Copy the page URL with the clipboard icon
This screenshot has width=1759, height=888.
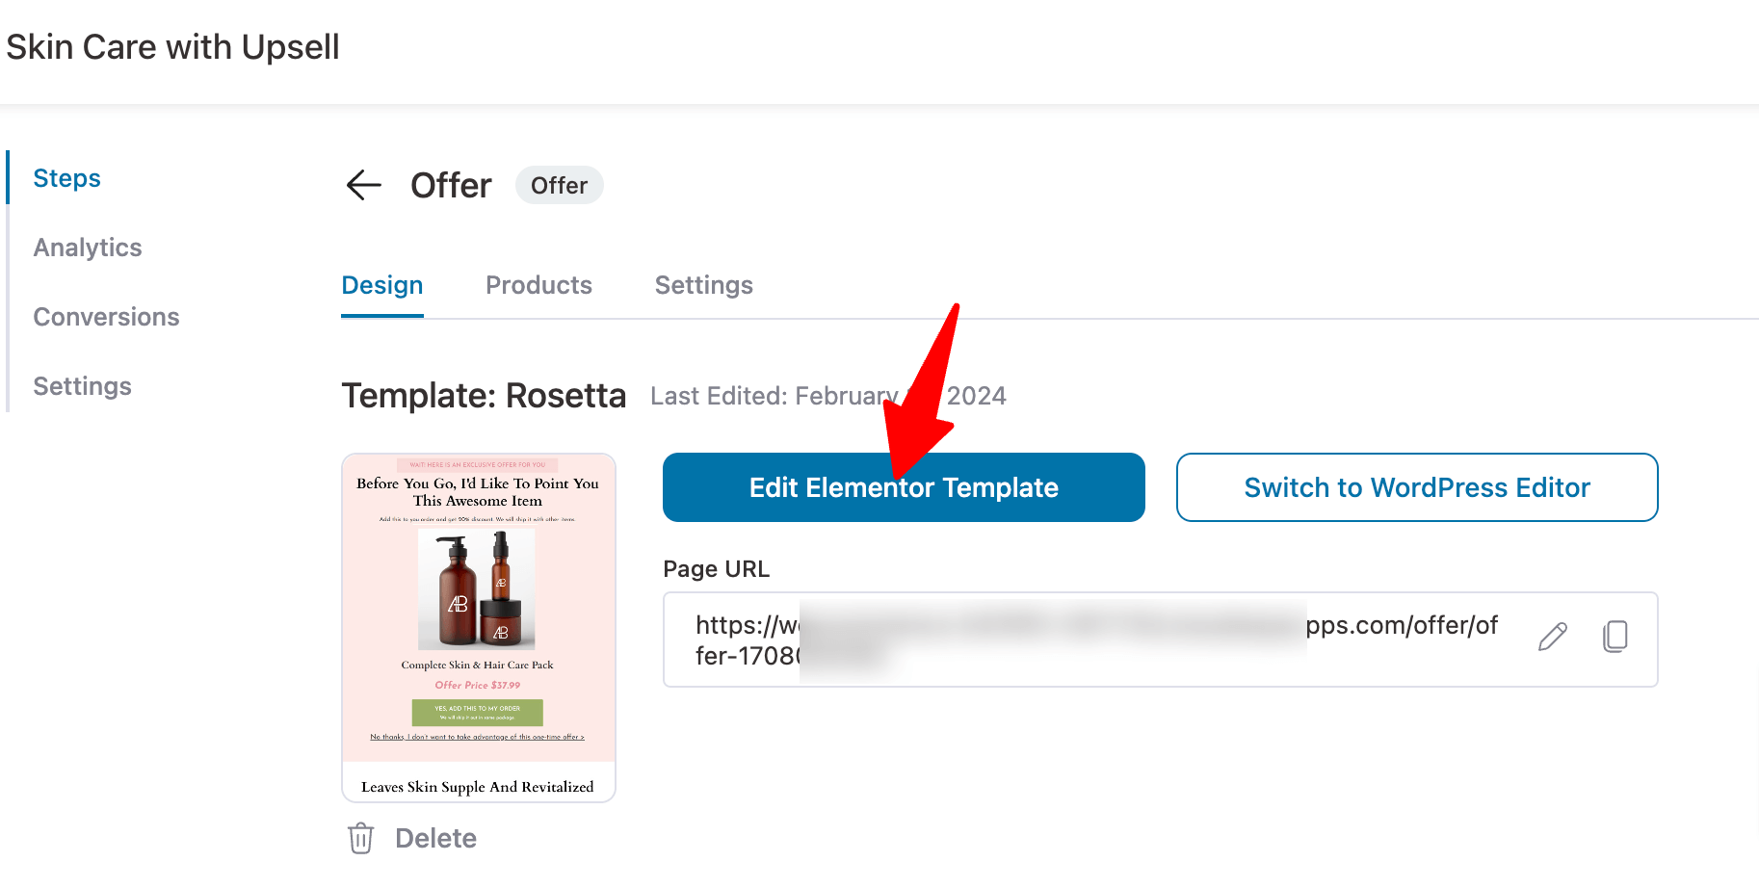(x=1615, y=637)
